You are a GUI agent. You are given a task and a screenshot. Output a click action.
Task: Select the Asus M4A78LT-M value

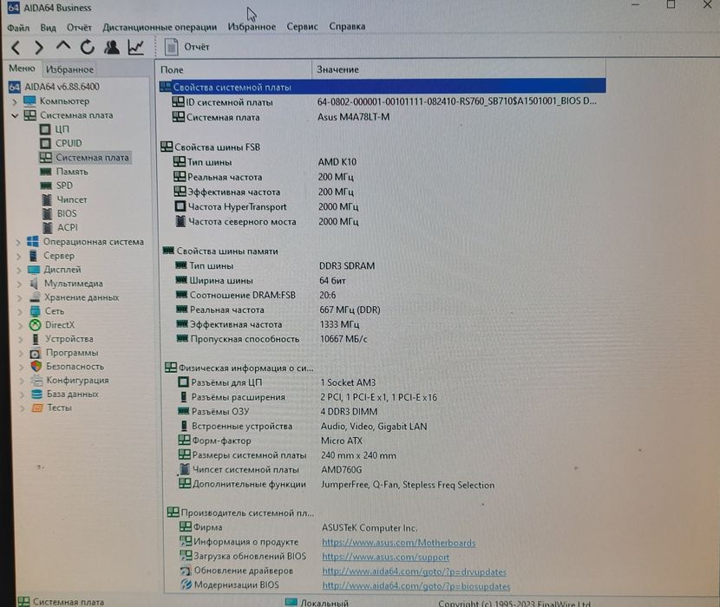tap(354, 117)
